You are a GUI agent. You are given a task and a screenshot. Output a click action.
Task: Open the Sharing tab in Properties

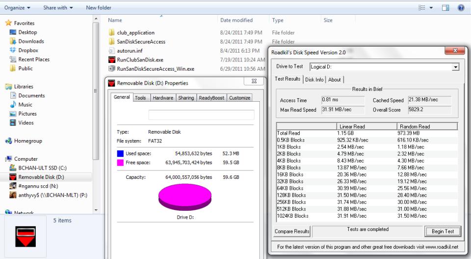point(186,98)
